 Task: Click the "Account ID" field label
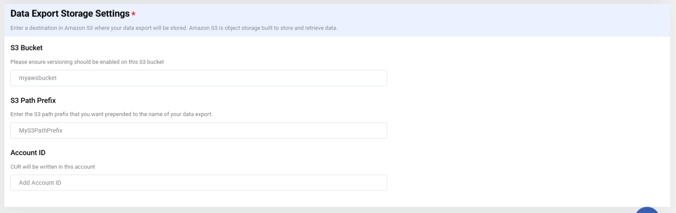(28, 153)
